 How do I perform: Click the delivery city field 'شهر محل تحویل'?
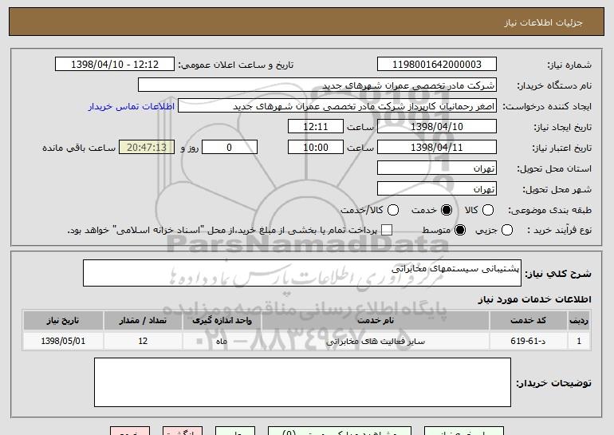click(x=437, y=189)
